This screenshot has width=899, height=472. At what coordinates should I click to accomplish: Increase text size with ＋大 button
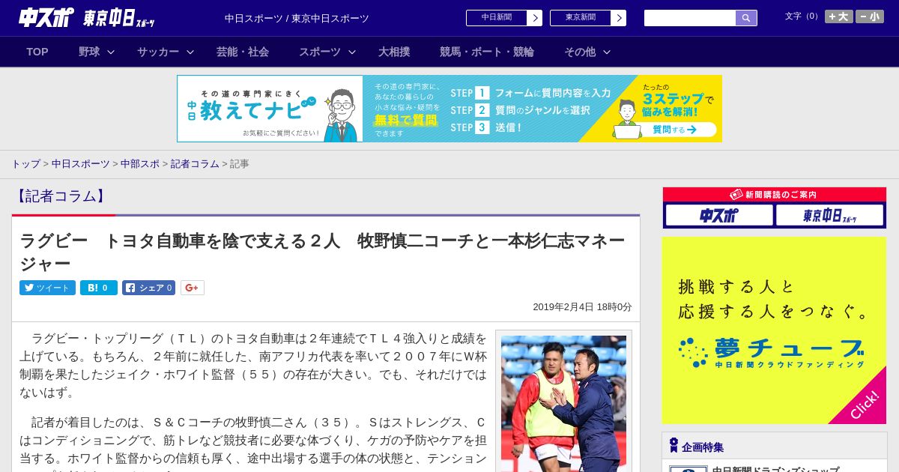839,16
